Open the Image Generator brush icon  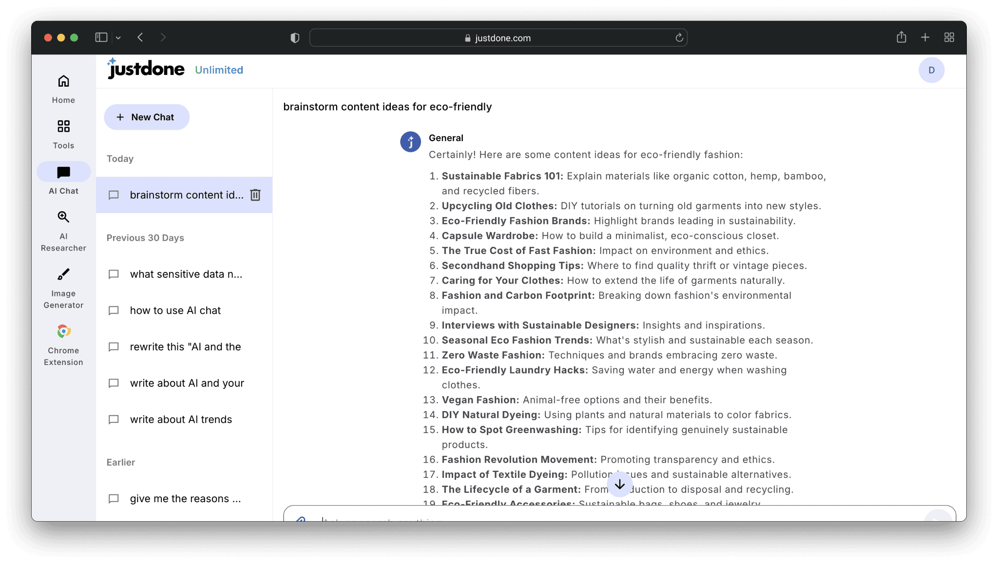click(x=63, y=274)
